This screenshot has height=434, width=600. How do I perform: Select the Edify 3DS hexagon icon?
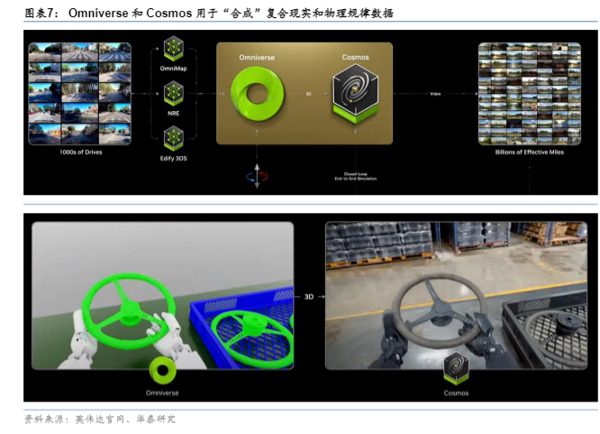tap(172, 135)
